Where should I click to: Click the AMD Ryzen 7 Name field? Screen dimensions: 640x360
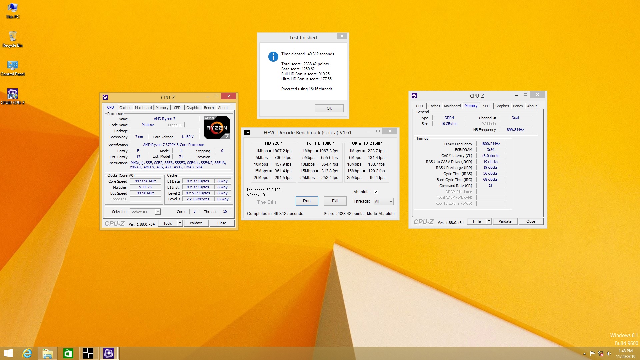[x=164, y=119]
